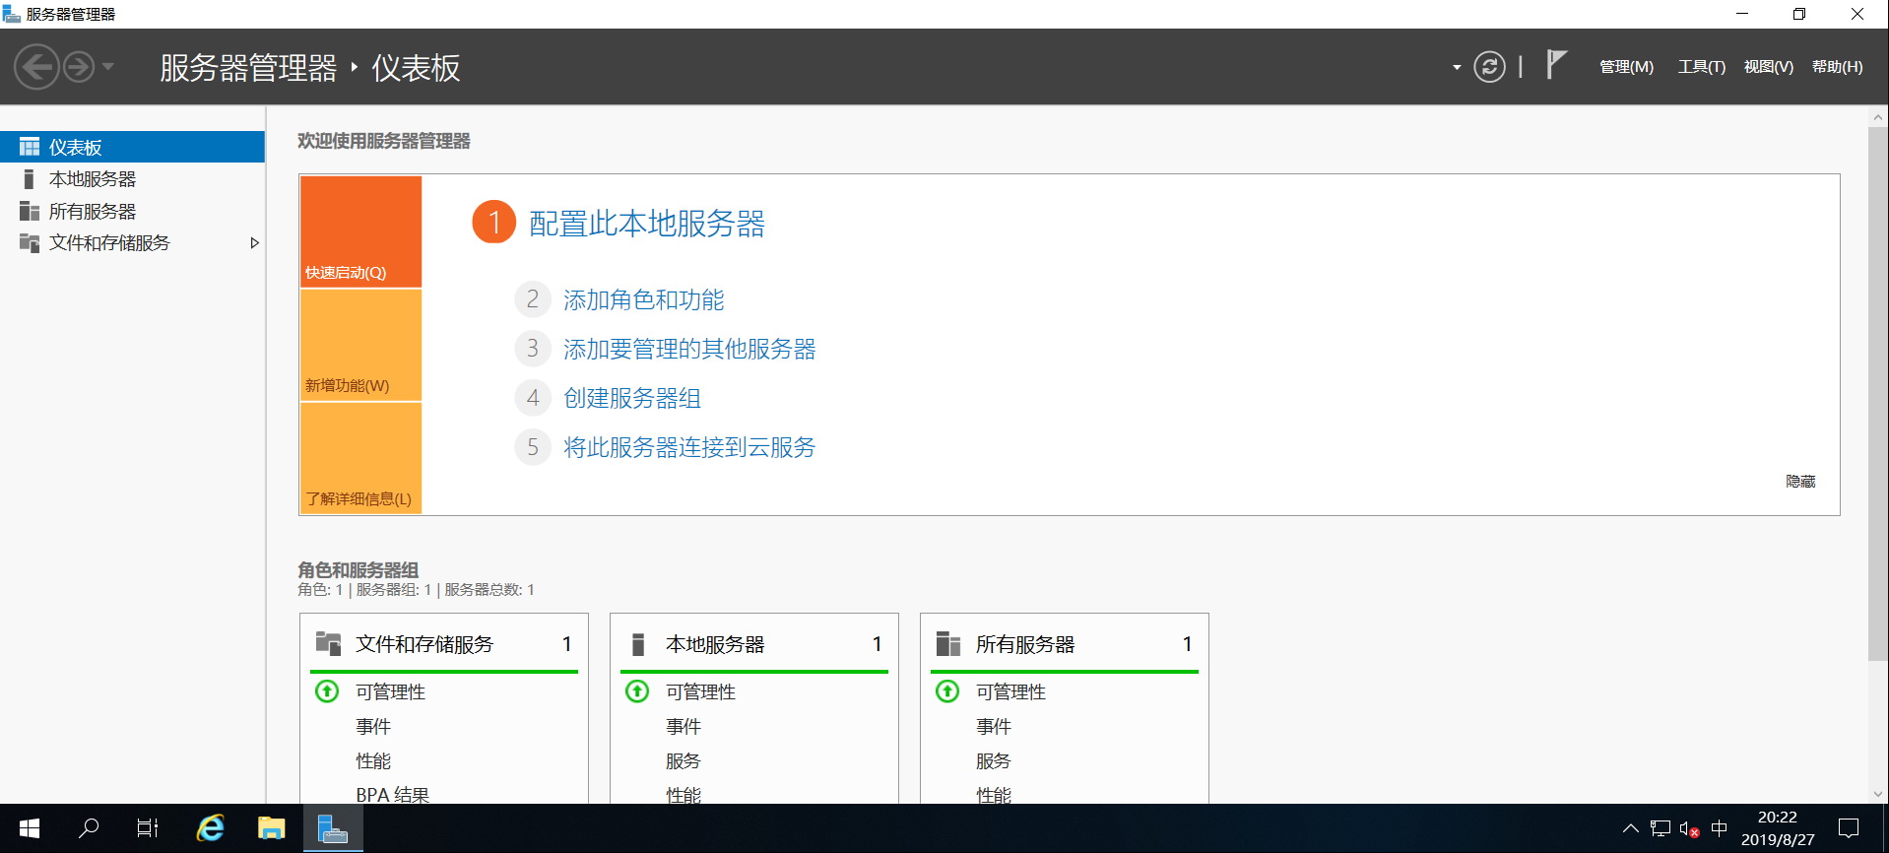
Task: Open Task View from taskbar
Action: [148, 828]
